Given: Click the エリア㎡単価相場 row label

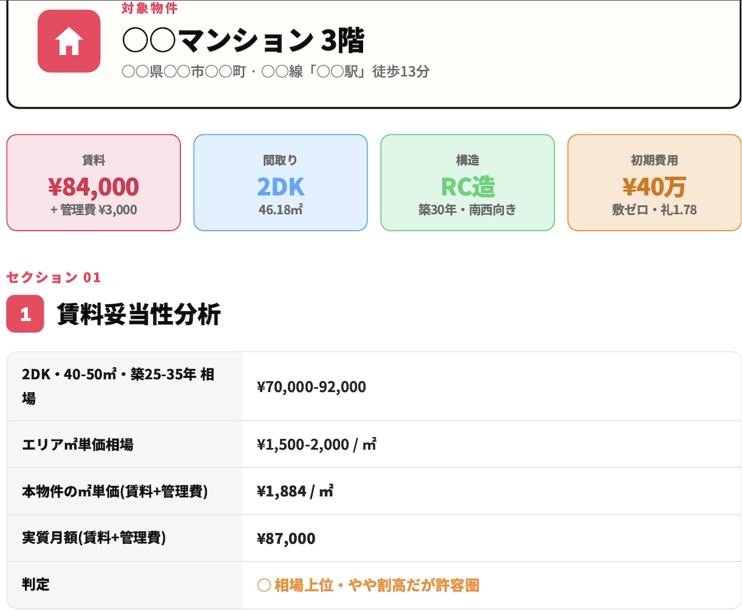Looking at the screenshot, I should [78, 445].
